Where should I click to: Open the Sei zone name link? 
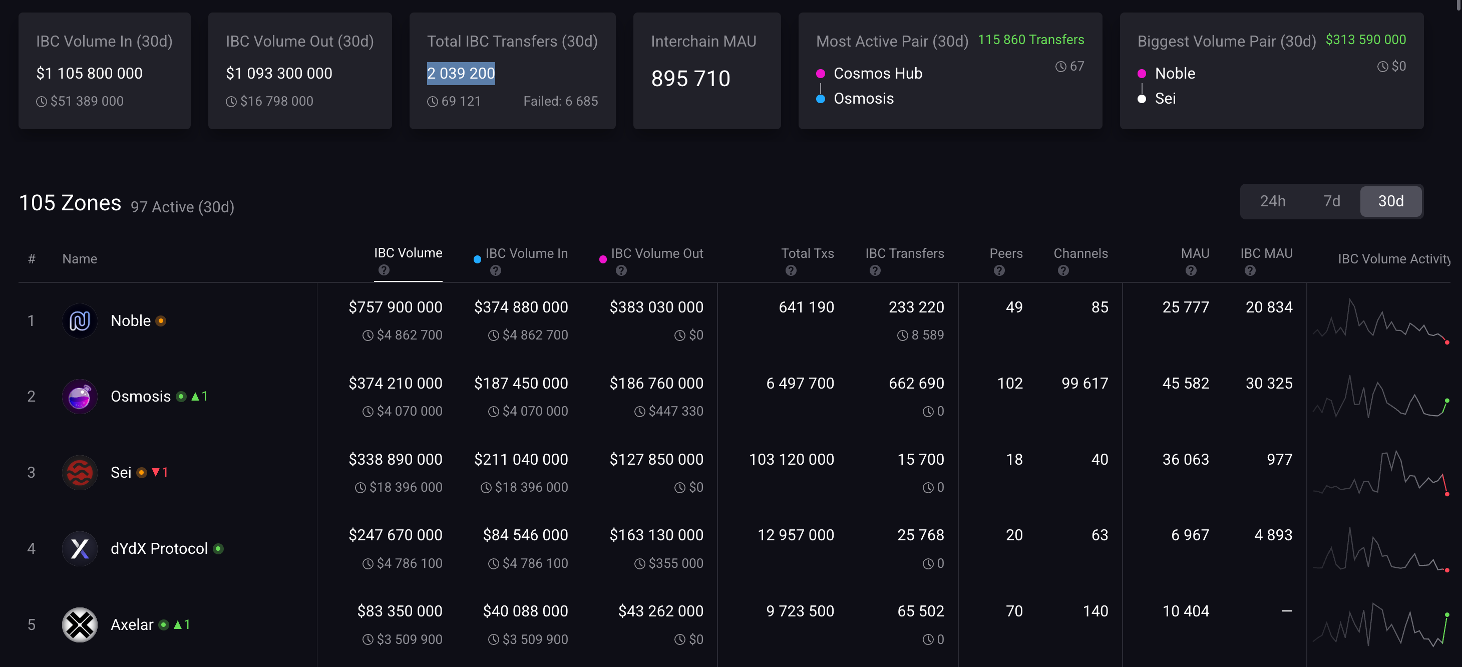click(x=121, y=472)
